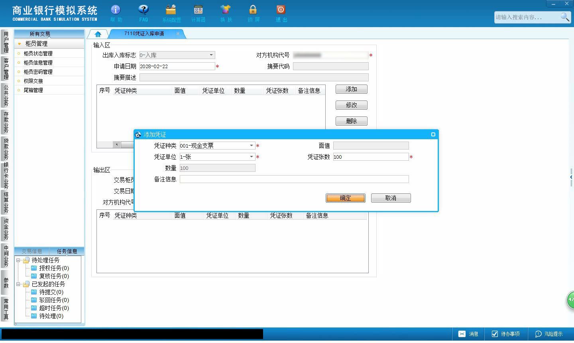Viewport: 574px width, 343px height.
Task: Open the Help (帮助) toolbar icon
Action: tap(116, 13)
